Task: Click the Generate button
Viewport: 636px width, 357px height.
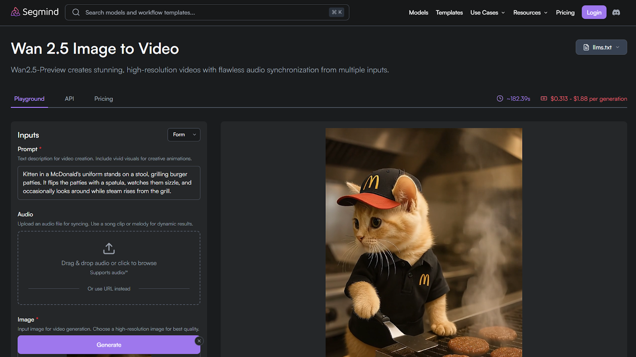Action: pos(109,345)
